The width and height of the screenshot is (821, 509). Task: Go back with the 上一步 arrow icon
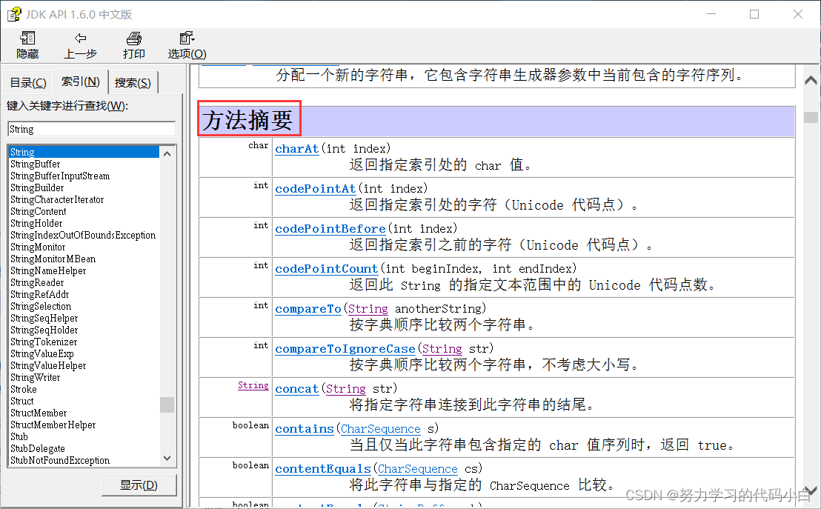80,38
